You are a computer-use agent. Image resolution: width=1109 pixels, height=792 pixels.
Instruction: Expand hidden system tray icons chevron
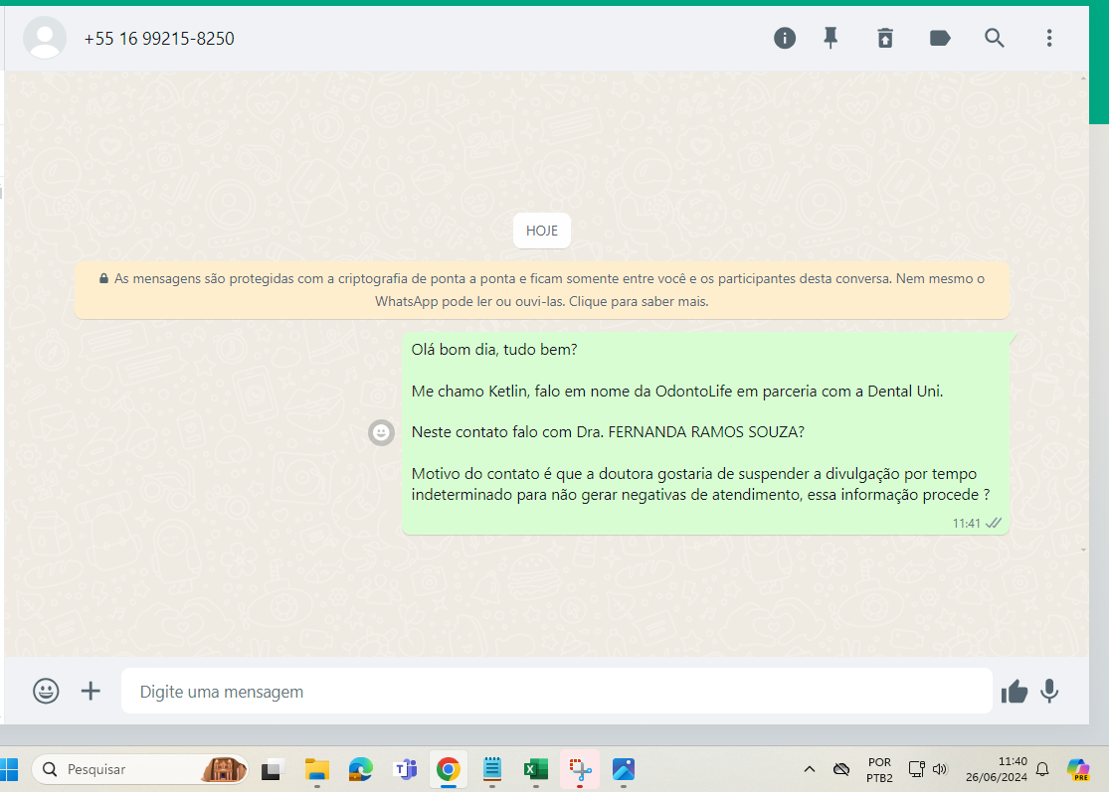[x=809, y=769]
